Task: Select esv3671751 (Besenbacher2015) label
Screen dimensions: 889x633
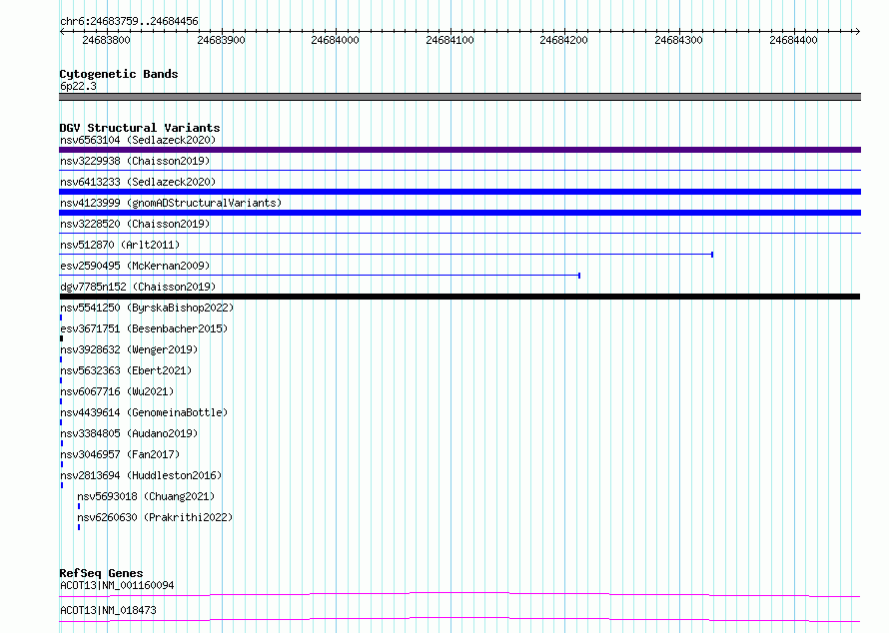Action: 144,328
